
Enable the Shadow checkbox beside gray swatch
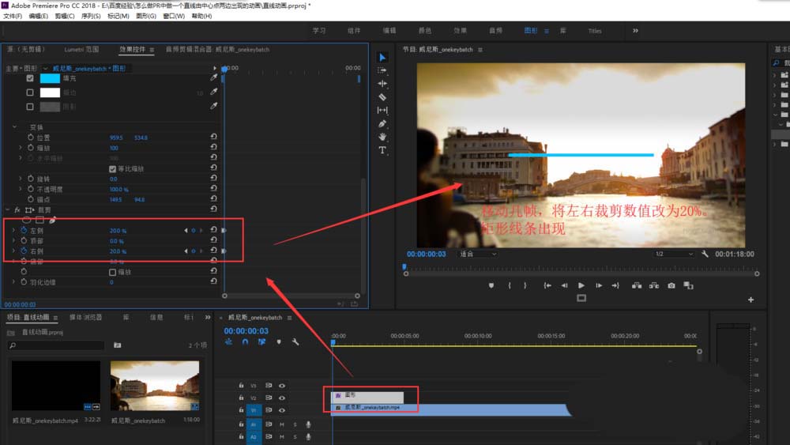[x=30, y=107]
